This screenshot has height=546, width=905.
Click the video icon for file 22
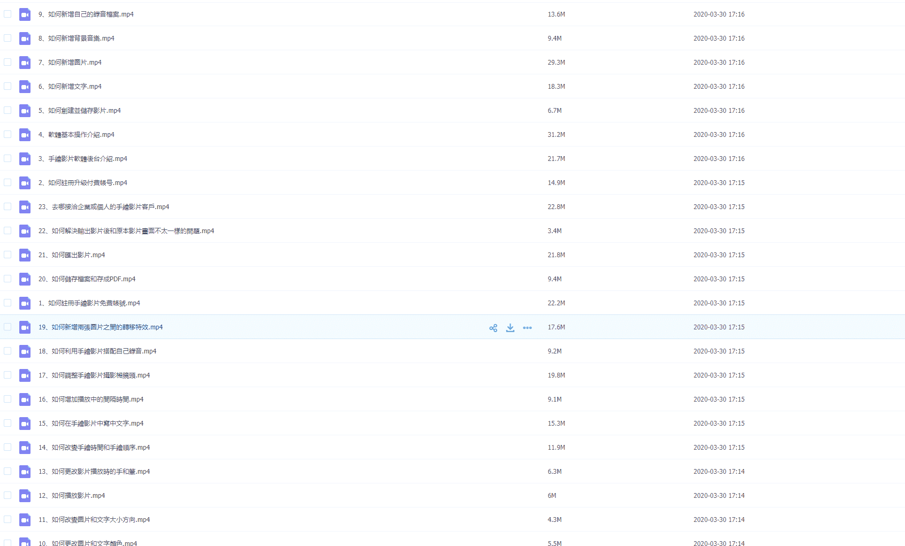tap(25, 231)
